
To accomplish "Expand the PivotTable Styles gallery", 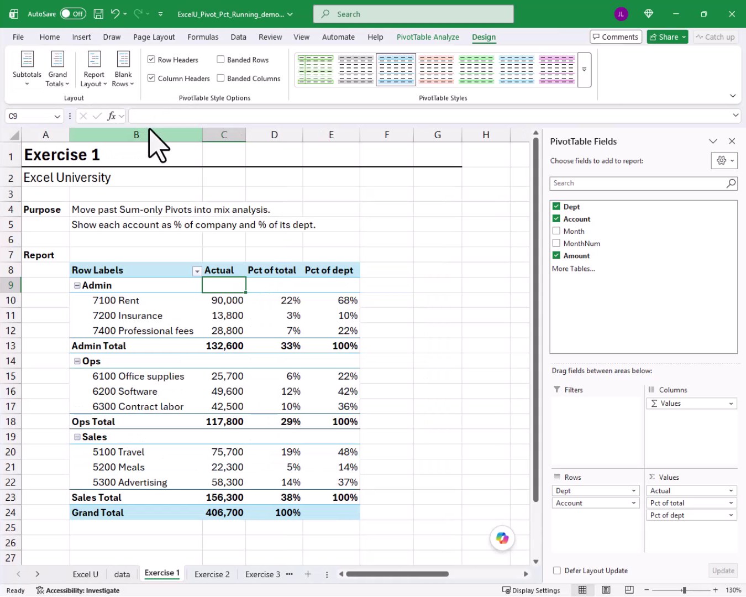I will pyautogui.click(x=584, y=70).
